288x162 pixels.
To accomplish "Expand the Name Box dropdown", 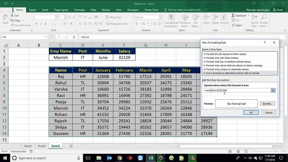I will (x=46, y=37).
